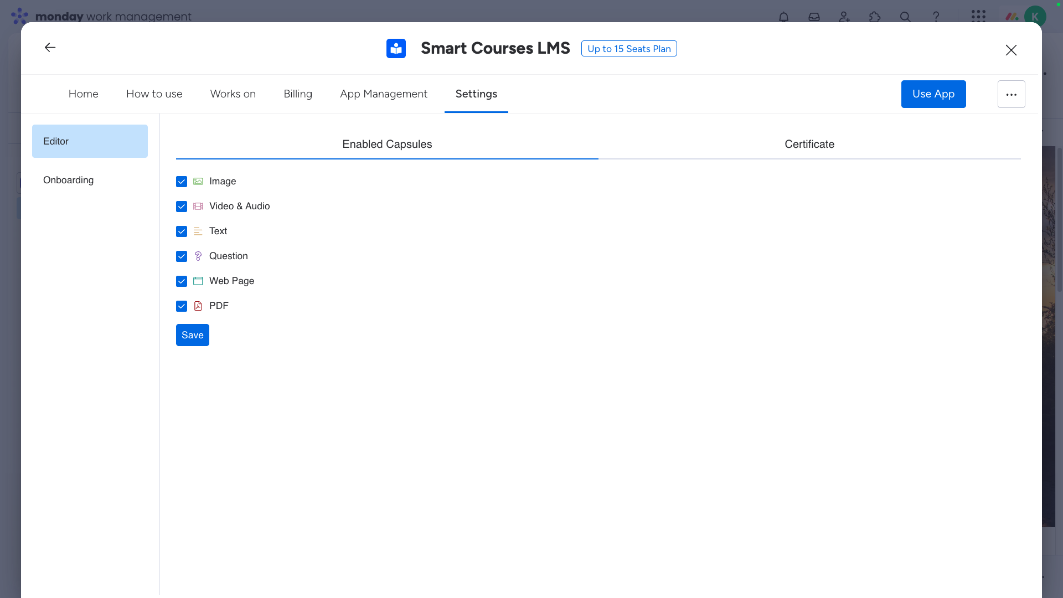Disable the Text capsule checkbox
This screenshot has height=598, width=1063.
182,231
